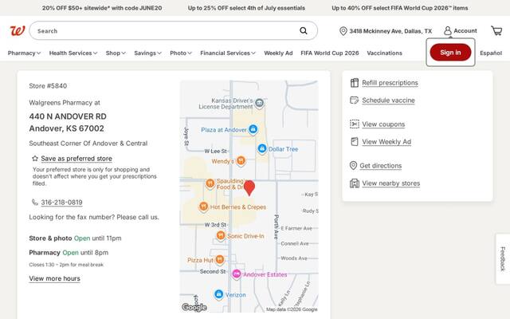Click the Get directions pin icon
The width and height of the screenshot is (510, 319).
click(x=353, y=165)
